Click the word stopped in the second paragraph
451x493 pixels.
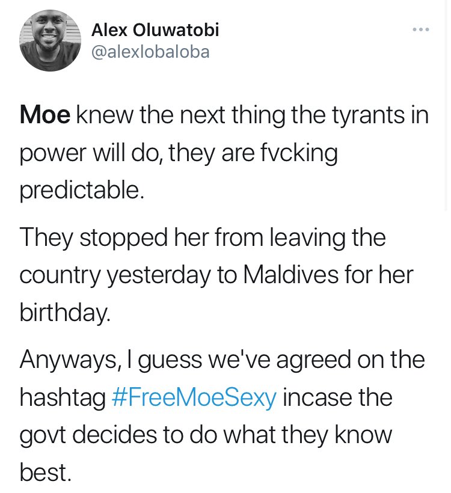(123, 238)
